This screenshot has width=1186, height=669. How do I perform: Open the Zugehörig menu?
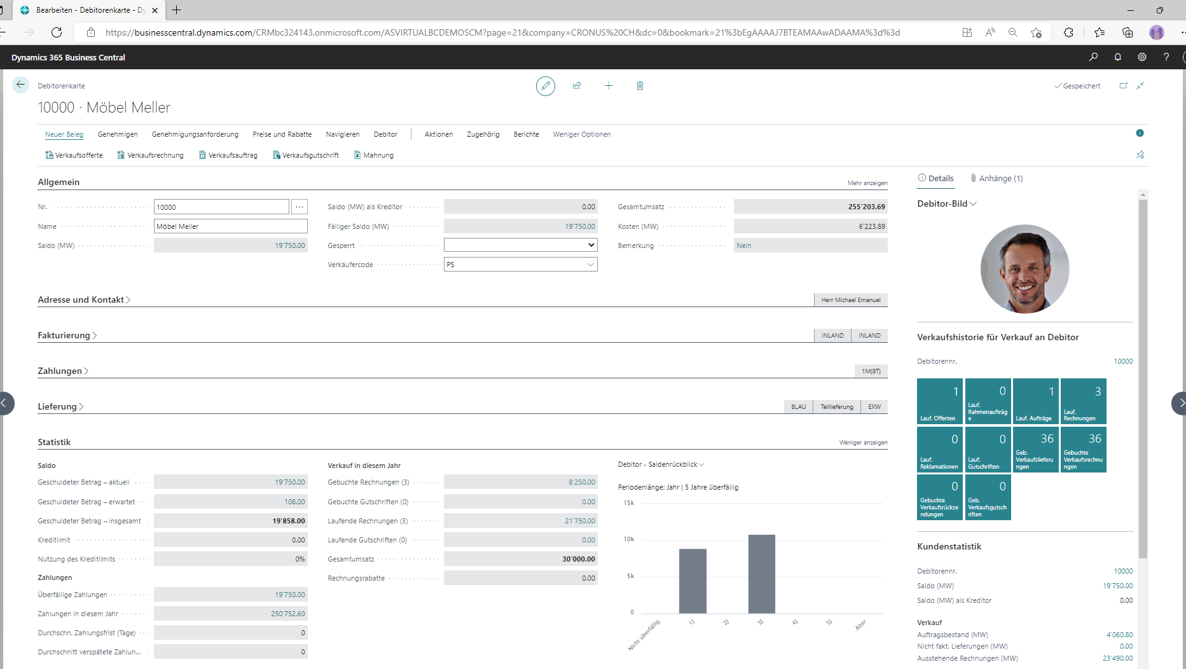coord(483,134)
